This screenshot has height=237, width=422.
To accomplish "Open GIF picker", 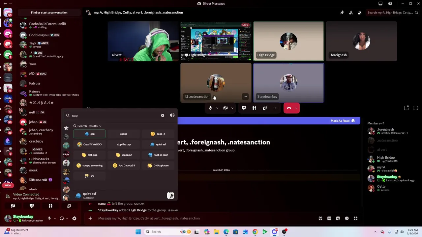I will pyautogui.click(x=329, y=218).
